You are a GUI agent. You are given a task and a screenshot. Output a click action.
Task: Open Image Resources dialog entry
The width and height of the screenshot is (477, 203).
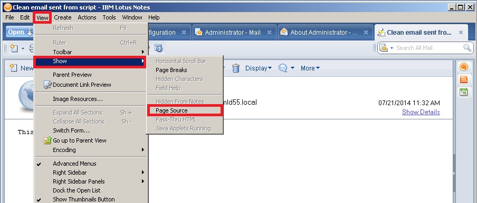point(90,99)
